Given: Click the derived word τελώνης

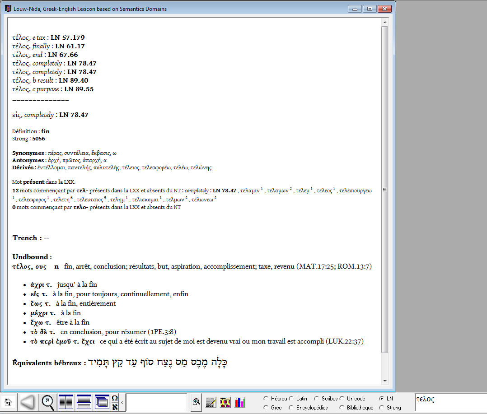Looking at the screenshot, I should (201, 167).
